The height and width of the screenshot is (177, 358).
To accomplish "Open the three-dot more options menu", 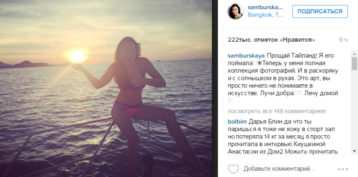I will (x=343, y=169).
